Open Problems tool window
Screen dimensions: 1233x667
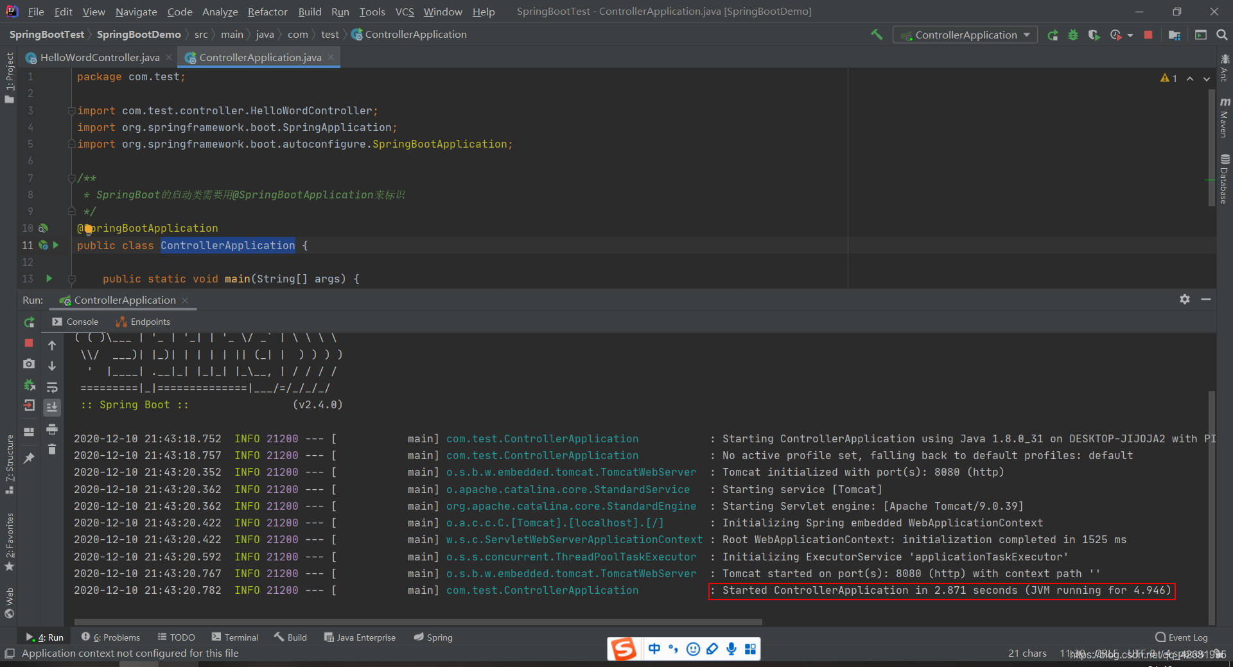(x=110, y=637)
